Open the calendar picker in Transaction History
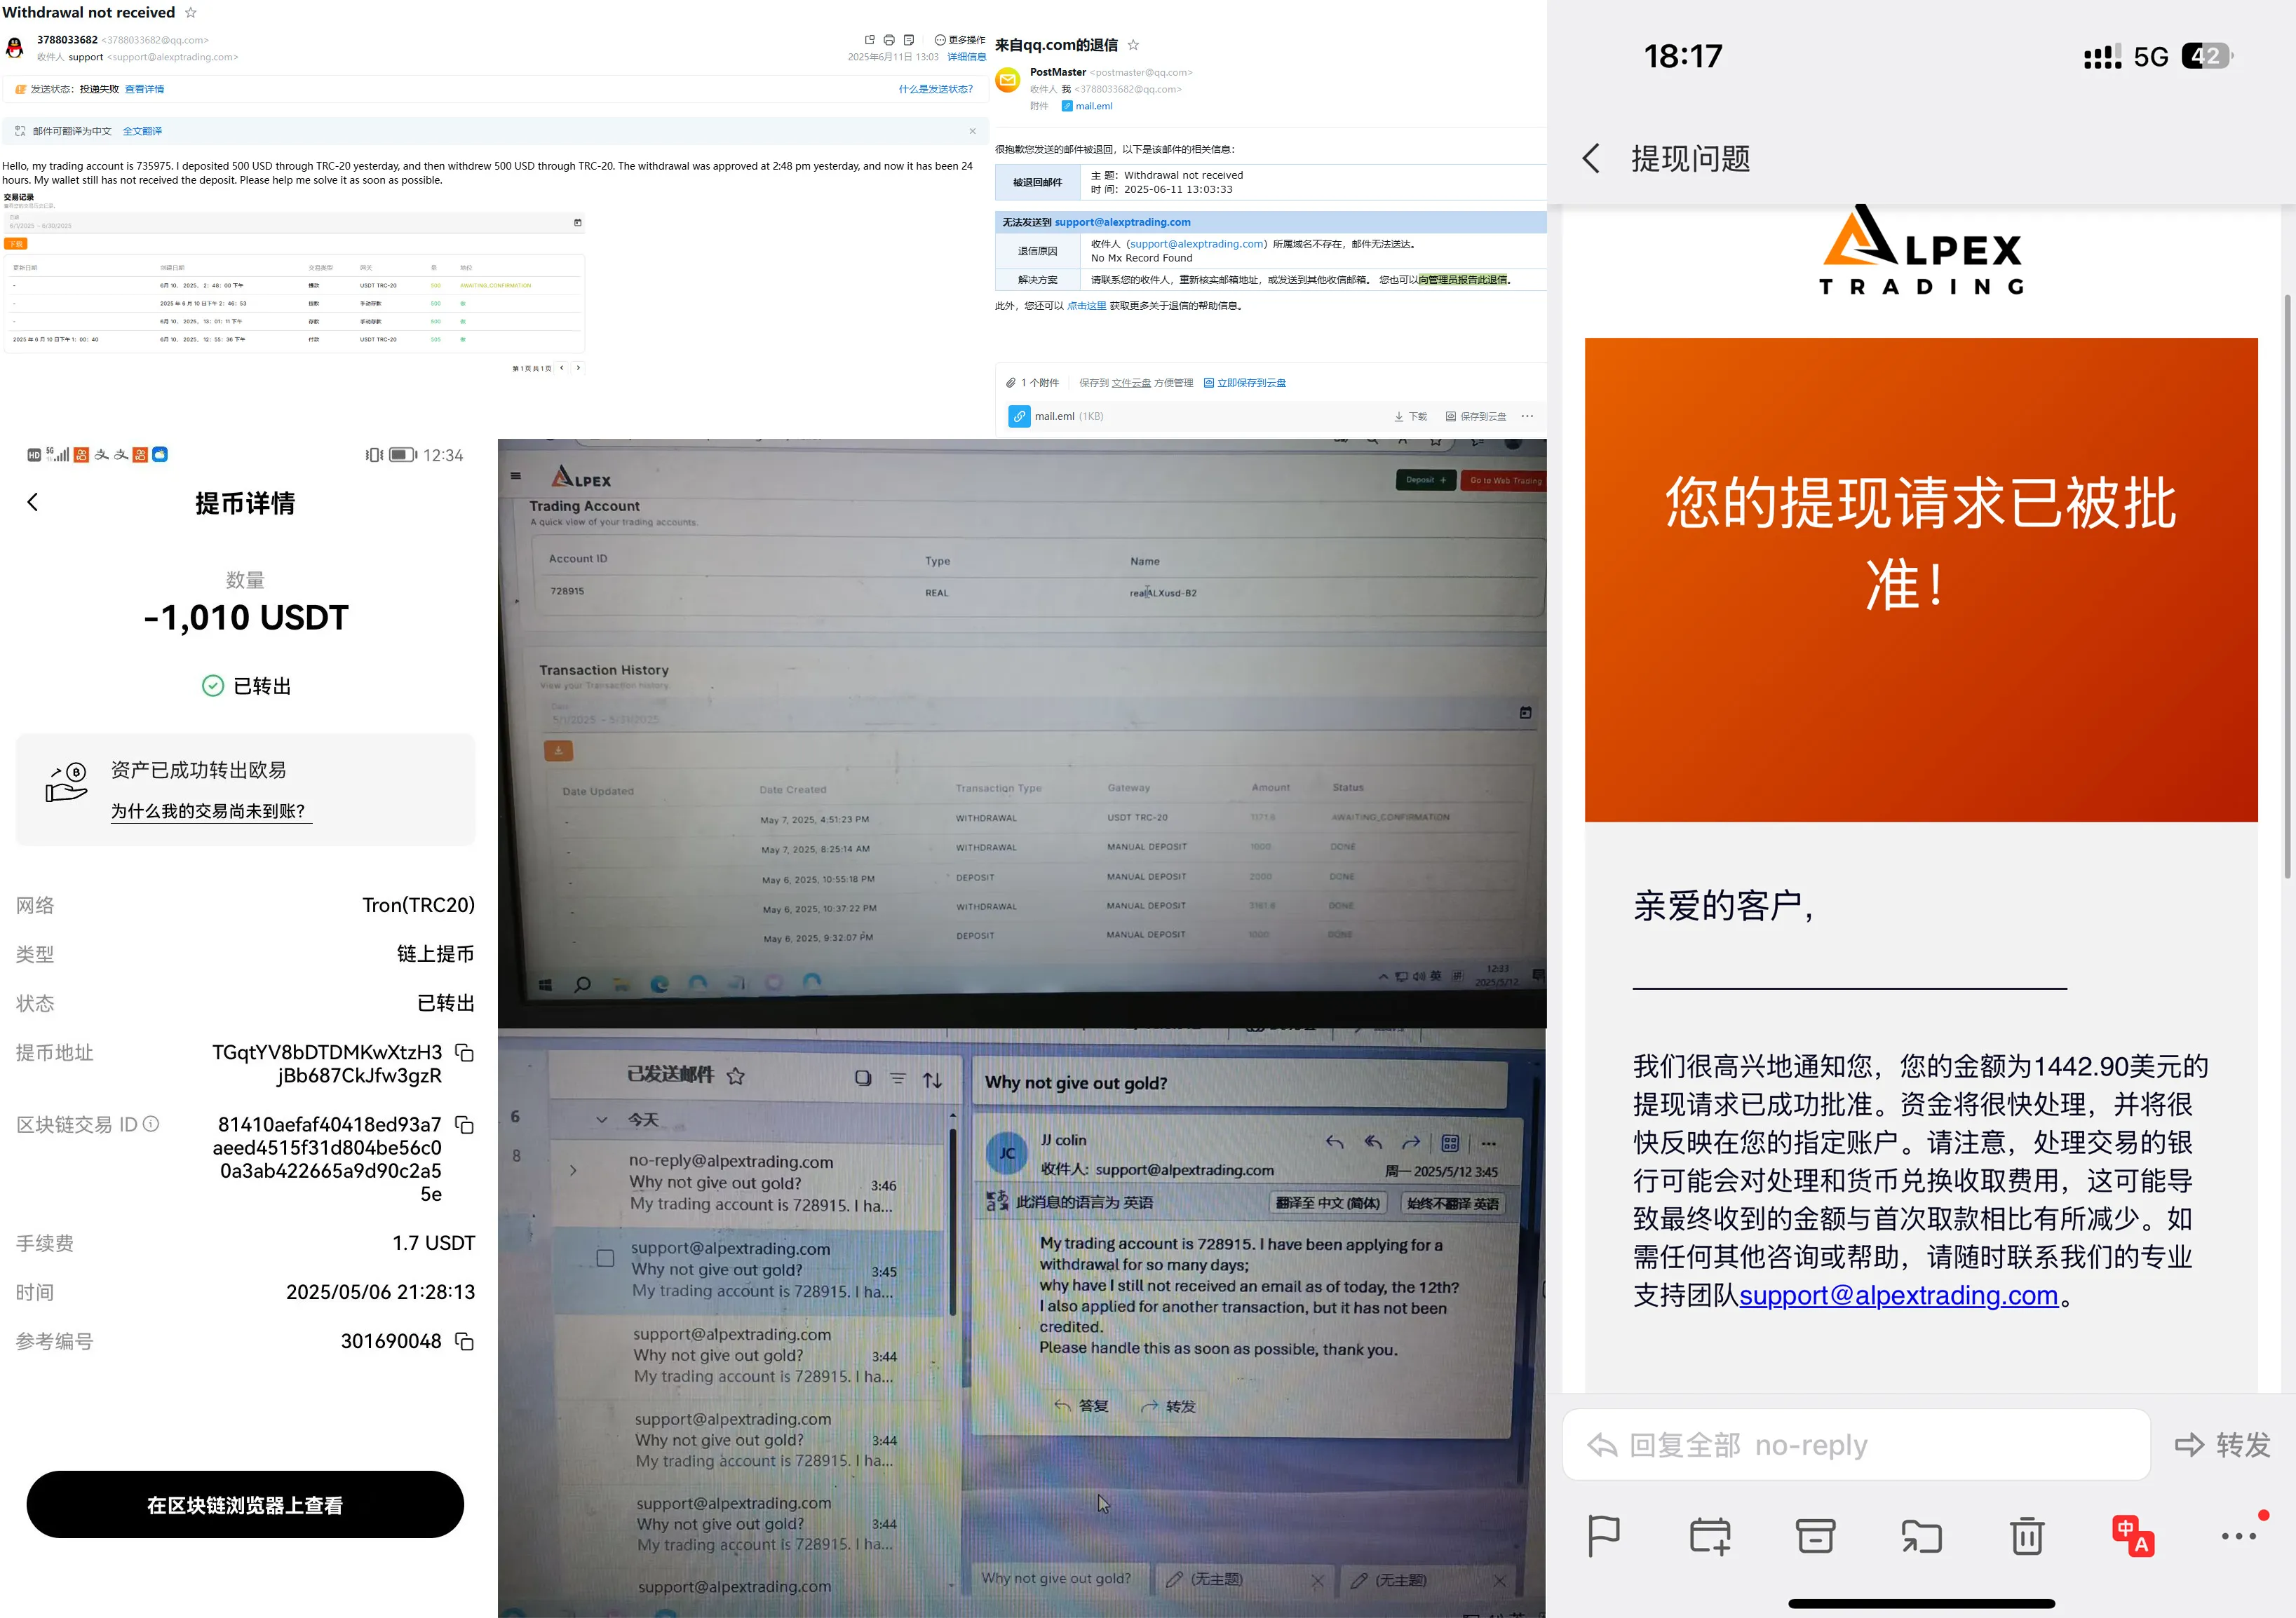This screenshot has width=2296, height=1618. (1525, 712)
